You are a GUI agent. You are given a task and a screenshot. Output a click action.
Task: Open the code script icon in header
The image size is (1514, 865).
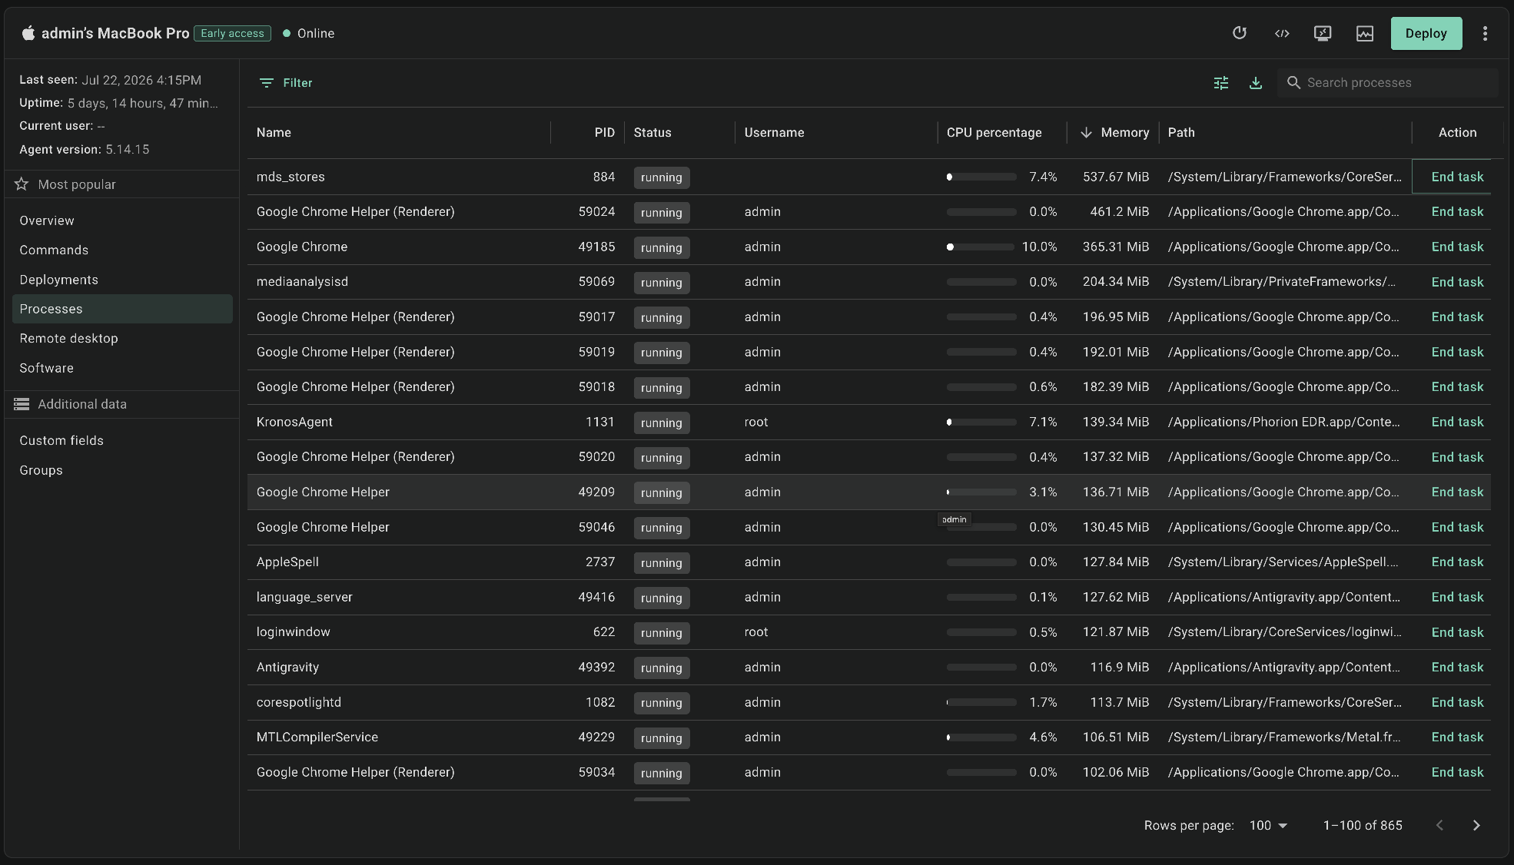point(1281,33)
